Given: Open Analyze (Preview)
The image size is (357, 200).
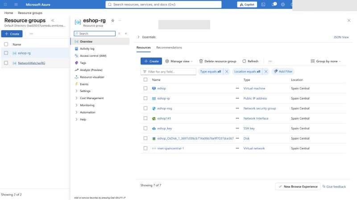Looking at the screenshot, I should (91, 70).
